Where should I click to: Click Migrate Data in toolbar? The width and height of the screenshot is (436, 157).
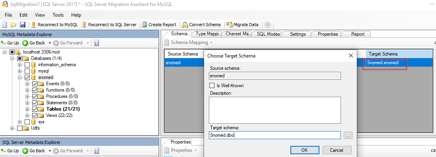tap(243, 25)
